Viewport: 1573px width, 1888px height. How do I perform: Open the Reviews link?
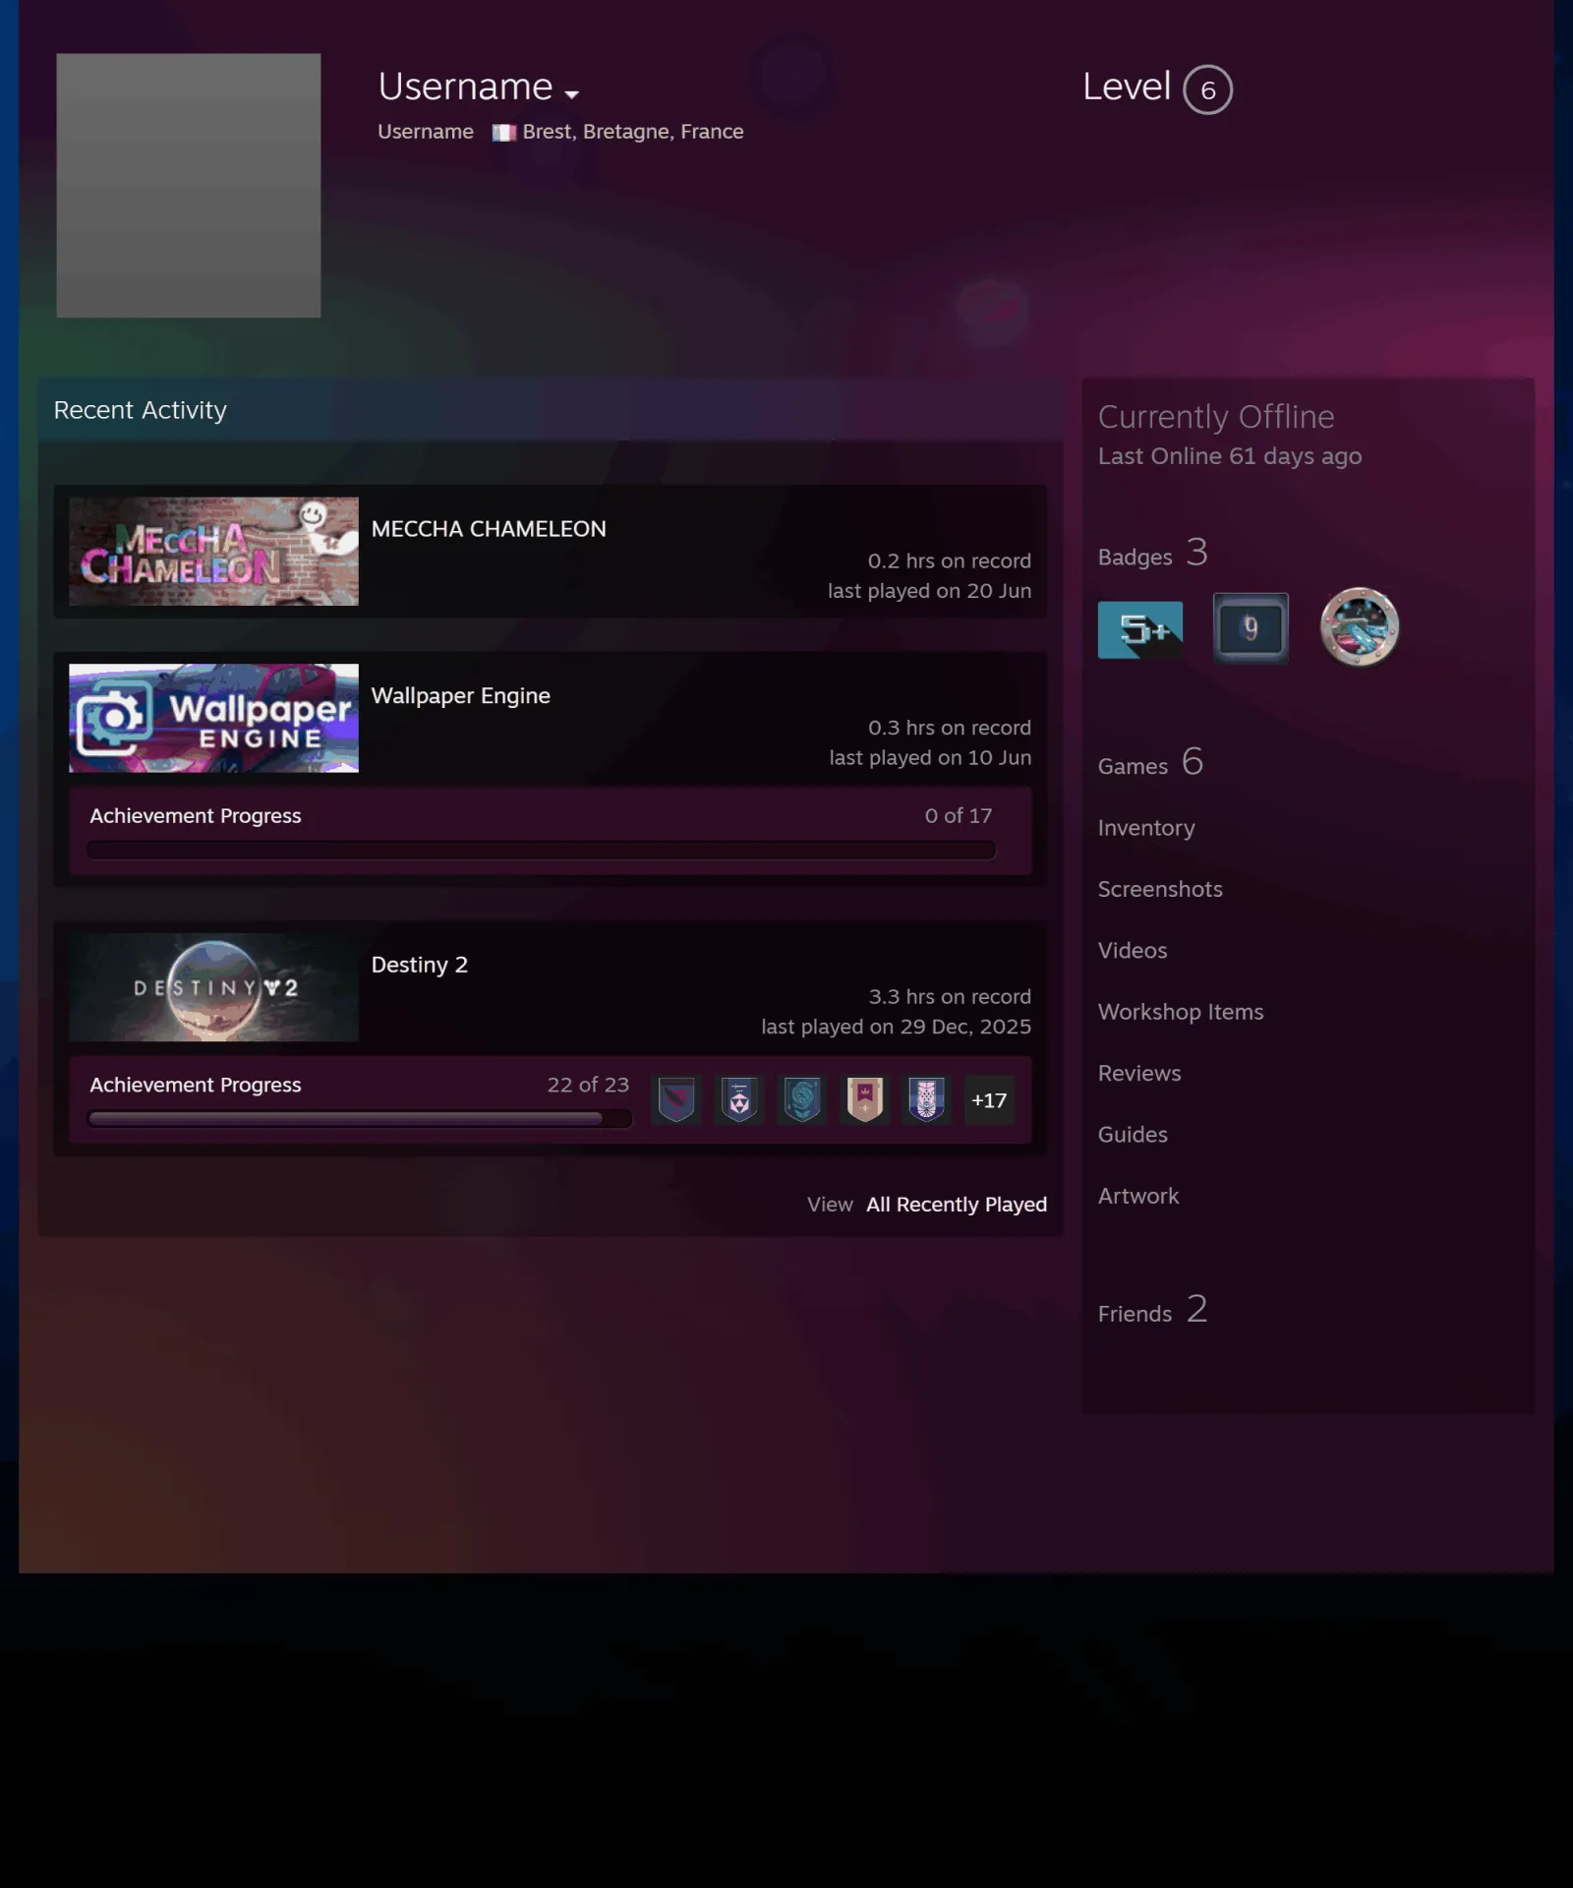[1139, 1074]
